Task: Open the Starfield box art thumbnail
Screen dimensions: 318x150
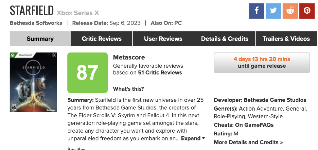Action: point(34,82)
